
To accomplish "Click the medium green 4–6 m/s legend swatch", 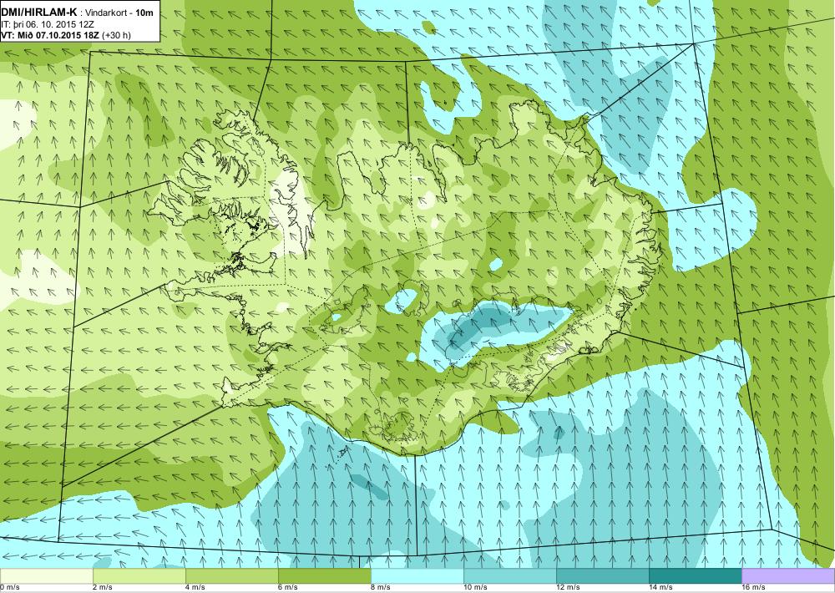I will click(x=232, y=576).
